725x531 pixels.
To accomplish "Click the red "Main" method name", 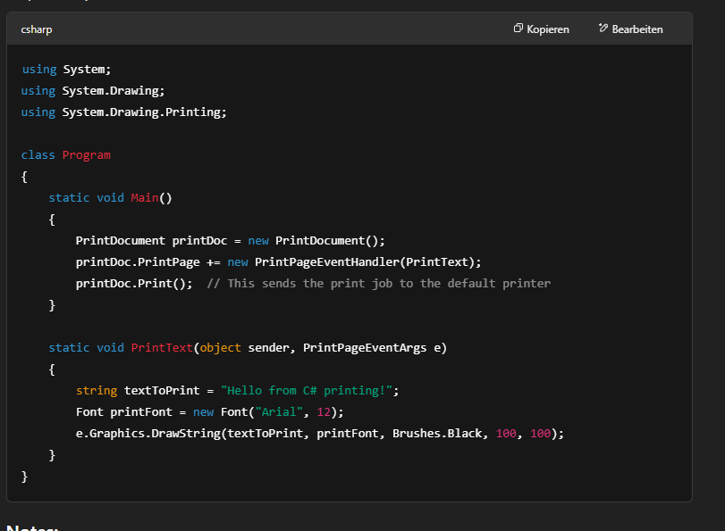I will click(145, 198).
